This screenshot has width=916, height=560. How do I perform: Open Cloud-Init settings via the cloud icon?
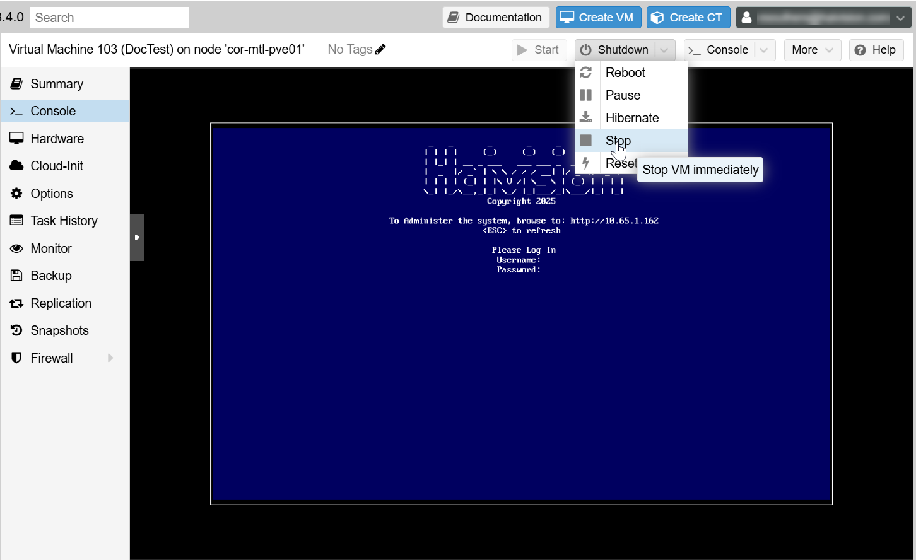tap(17, 166)
